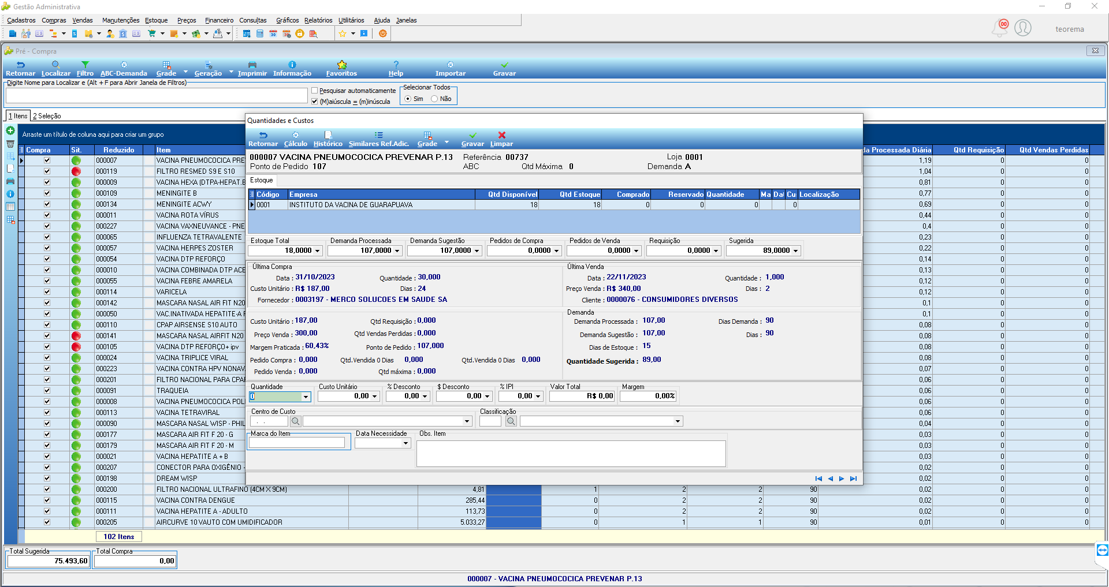Select the Não radio button
Viewport: 1109px width, 587px height.
click(434, 99)
